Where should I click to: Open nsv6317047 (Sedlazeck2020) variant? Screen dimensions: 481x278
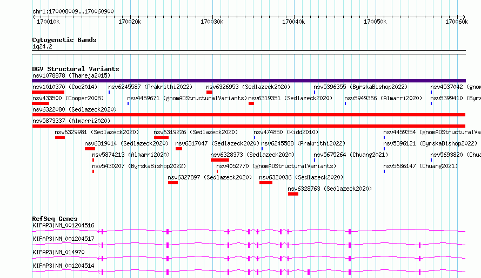217,143
